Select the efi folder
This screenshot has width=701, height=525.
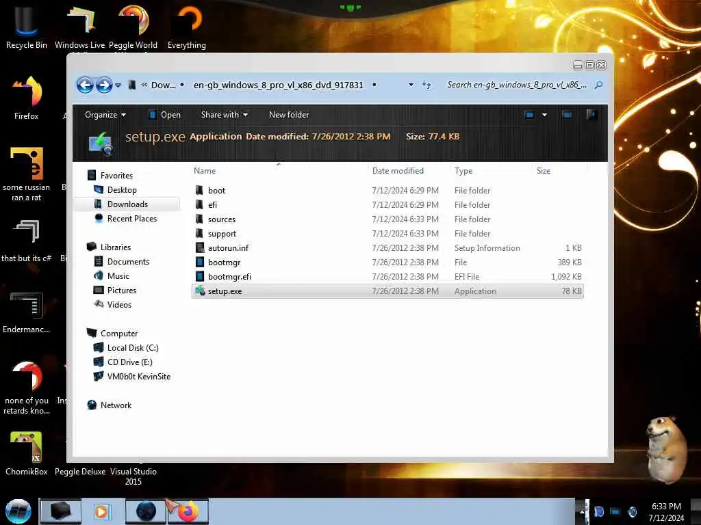coord(387,204)
